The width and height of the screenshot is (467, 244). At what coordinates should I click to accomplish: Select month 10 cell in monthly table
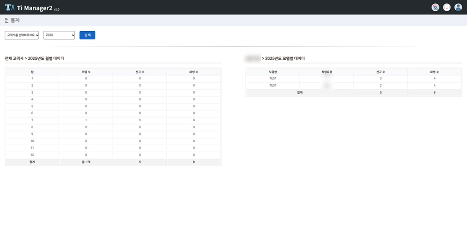(x=32, y=141)
